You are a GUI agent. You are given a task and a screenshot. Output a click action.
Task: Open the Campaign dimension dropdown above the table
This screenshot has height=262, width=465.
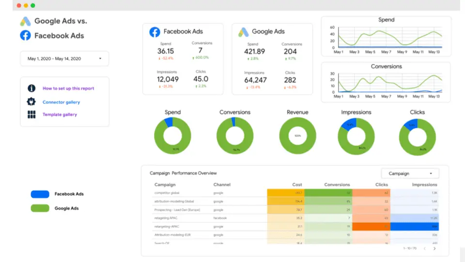tap(410, 174)
